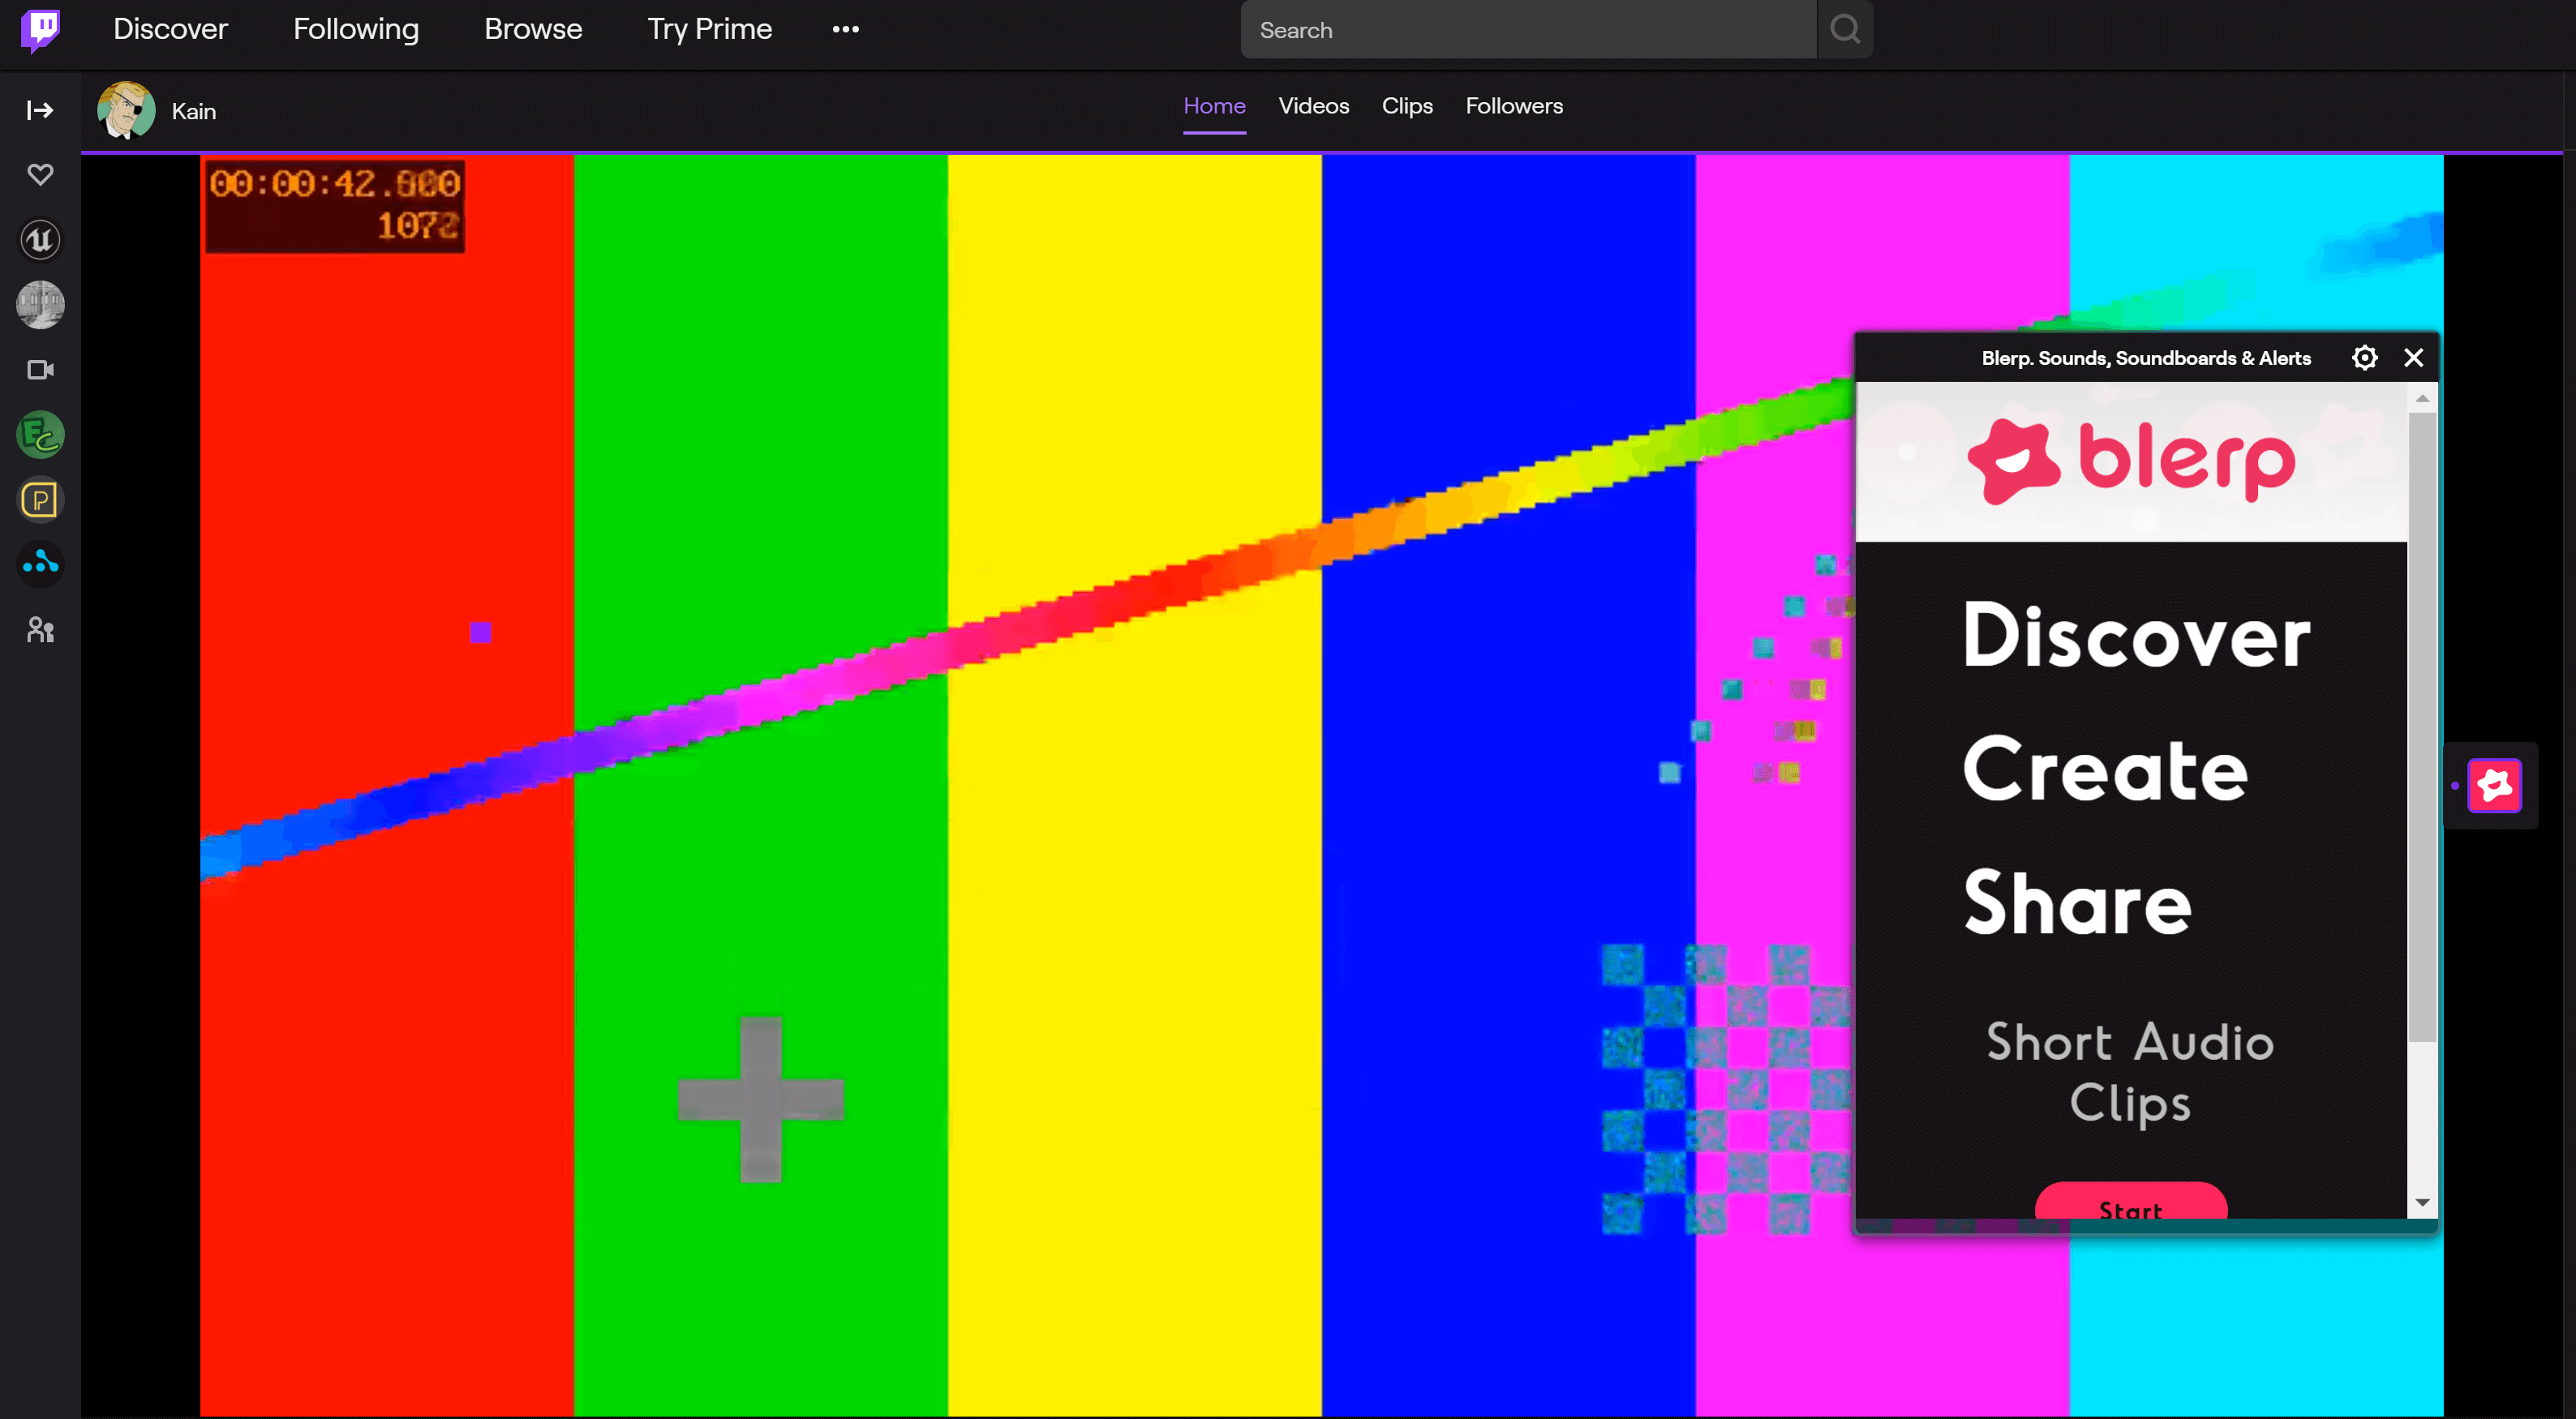Screen dimensions: 2576x1419
Task: Switch to the Videos tab
Action: pos(1314,105)
